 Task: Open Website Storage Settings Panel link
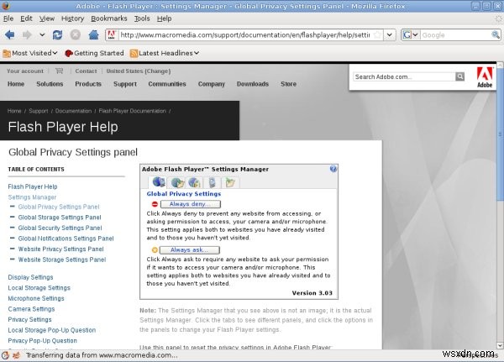coord(62,260)
